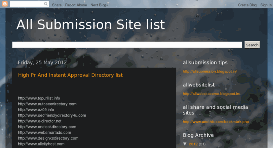Screen dimensions: 273x148
Task: Visit the allsubmission.blogspot.in link
Action: 210,71
